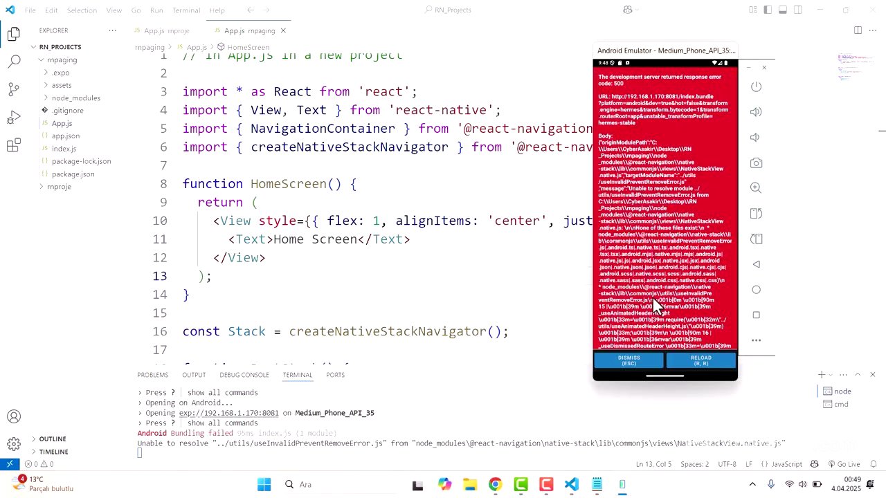886x498 pixels.
Task: Click the emulator Power button
Action: [x=756, y=86]
